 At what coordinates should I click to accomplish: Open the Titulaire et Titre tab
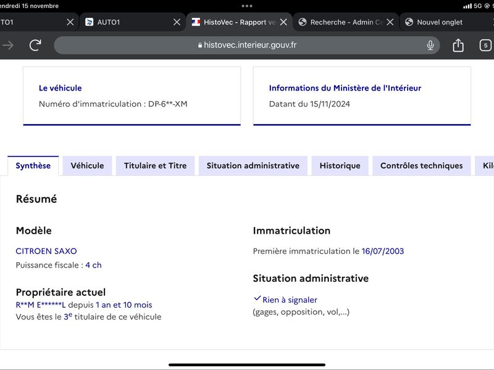(156, 165)
